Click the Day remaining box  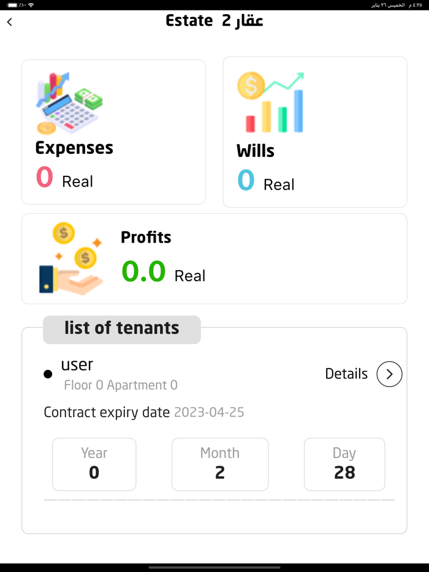coord(344,464)
